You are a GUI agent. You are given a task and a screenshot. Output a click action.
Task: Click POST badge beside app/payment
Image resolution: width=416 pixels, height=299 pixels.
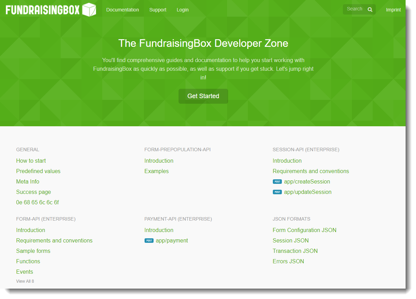coord(149,240)
